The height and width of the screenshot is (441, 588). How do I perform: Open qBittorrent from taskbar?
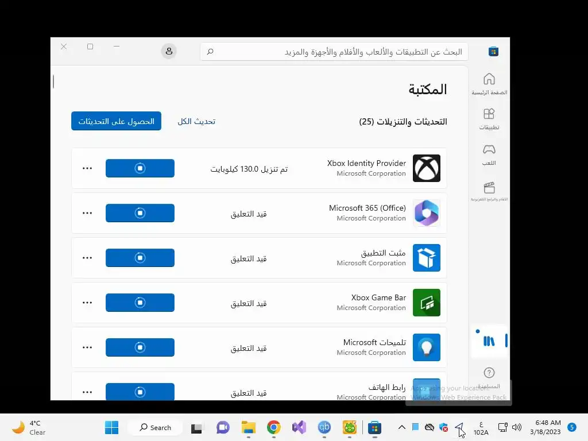point(324,427)
